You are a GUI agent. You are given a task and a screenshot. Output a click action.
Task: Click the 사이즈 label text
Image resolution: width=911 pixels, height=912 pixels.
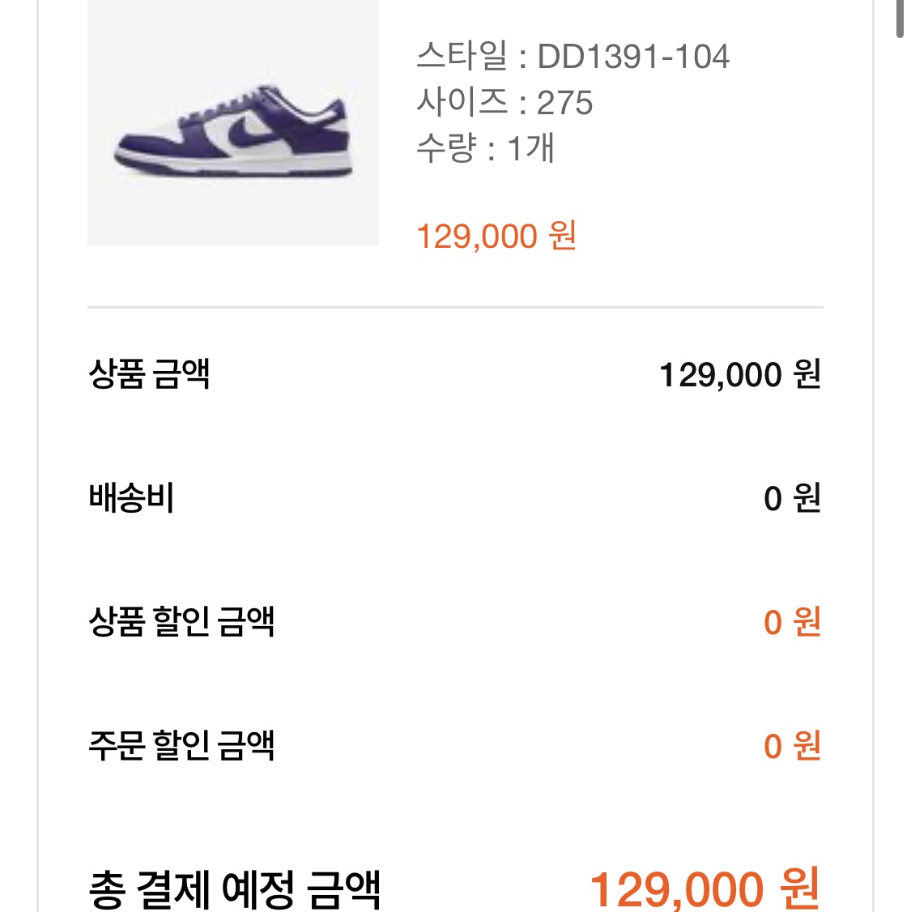point(462,102)
